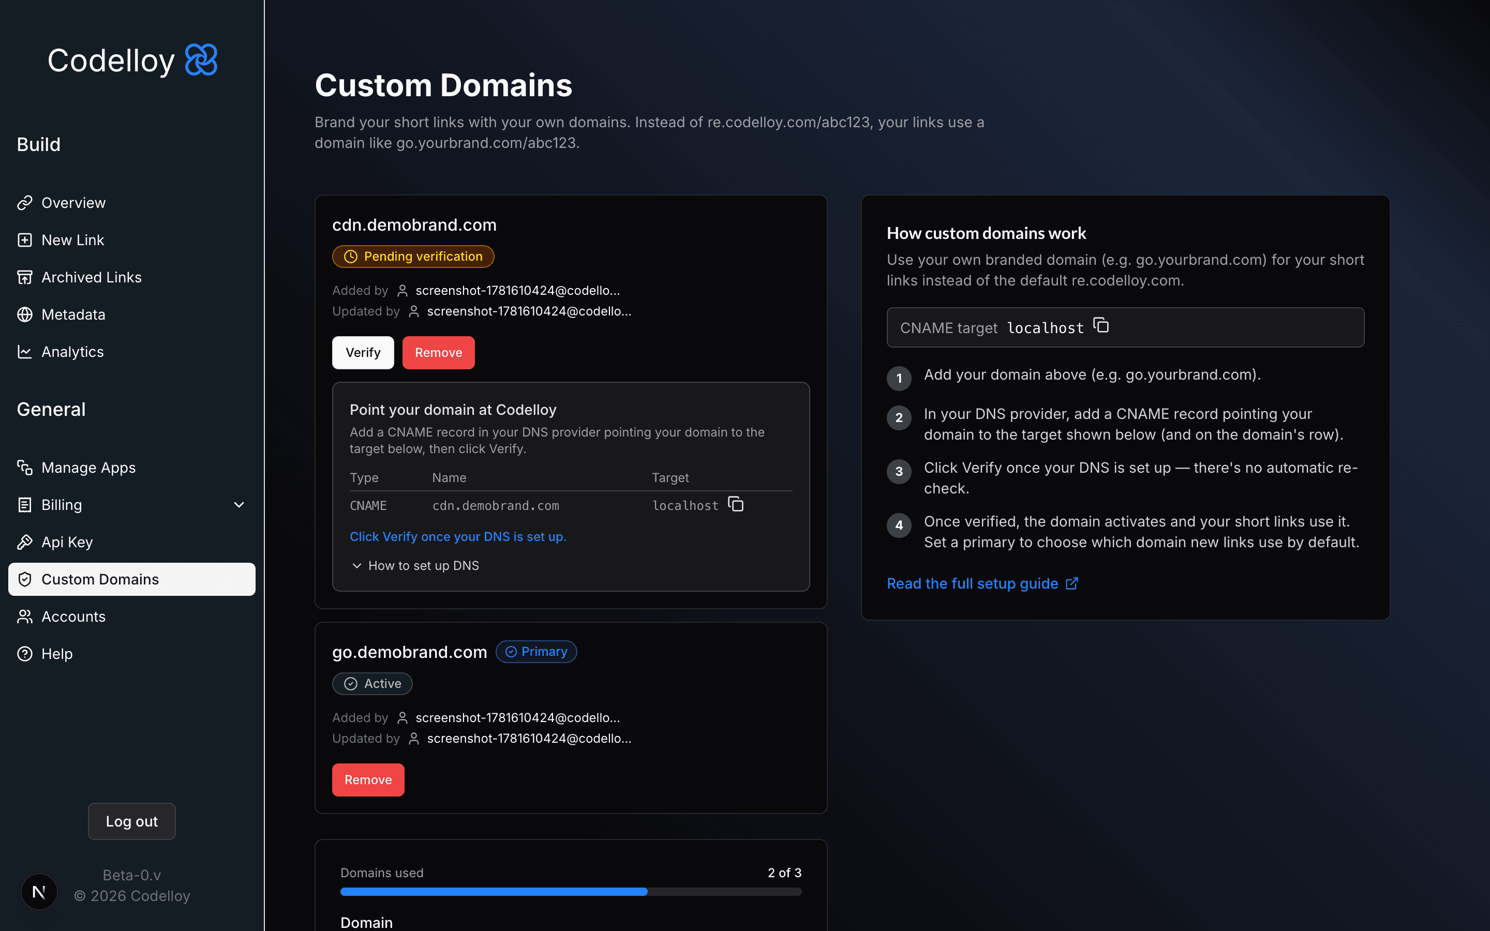The image size is (1490, 931).
Task: Click the user icon beside Added by for cdn.demobrand.com
Action: [402, 291]
